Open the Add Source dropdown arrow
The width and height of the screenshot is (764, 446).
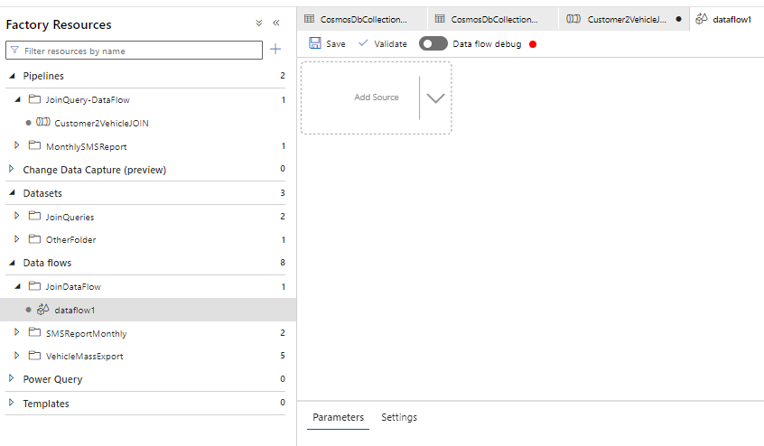point(436,98)
